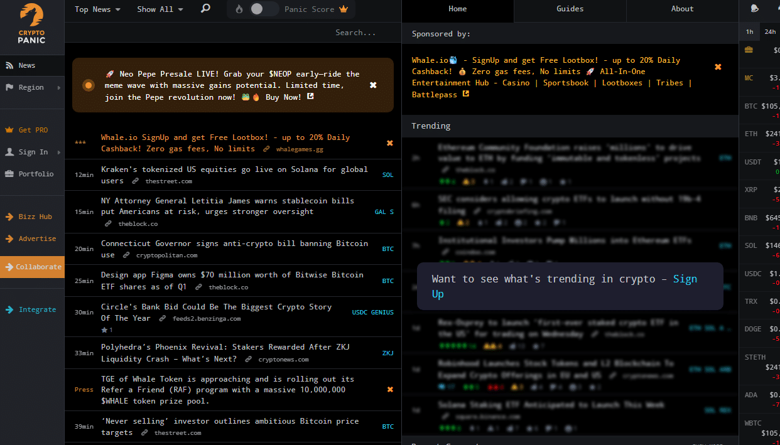Click the ZKJ tag on Polyhedra row

[x=388, y=353]
